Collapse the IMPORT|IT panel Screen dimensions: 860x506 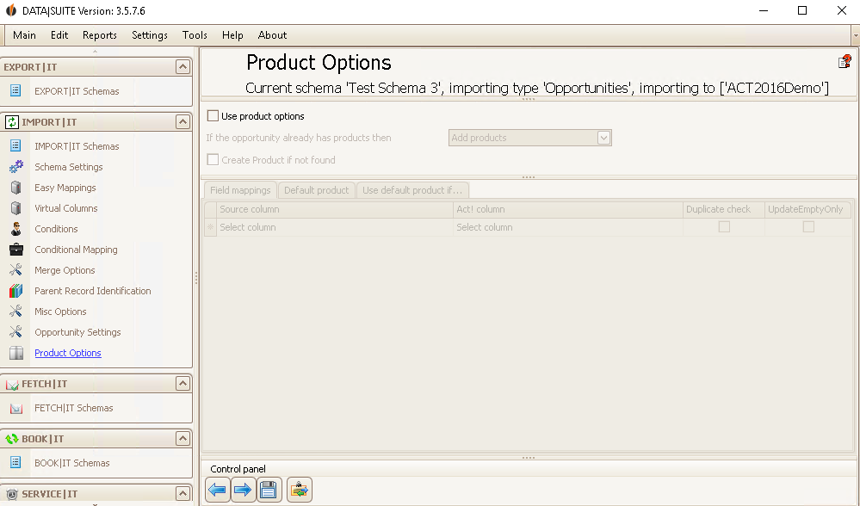(183, 121)
